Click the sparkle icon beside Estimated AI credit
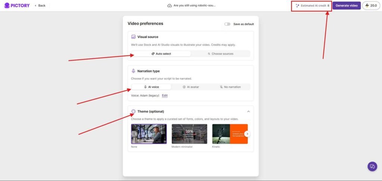The width and height of the screenshot is (382, 181). point(297,6)
